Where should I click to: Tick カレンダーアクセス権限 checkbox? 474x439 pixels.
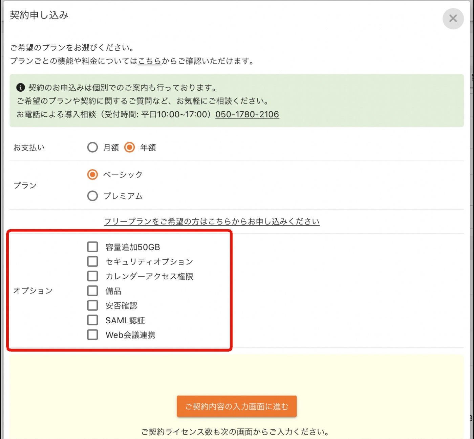click(92, 276)
